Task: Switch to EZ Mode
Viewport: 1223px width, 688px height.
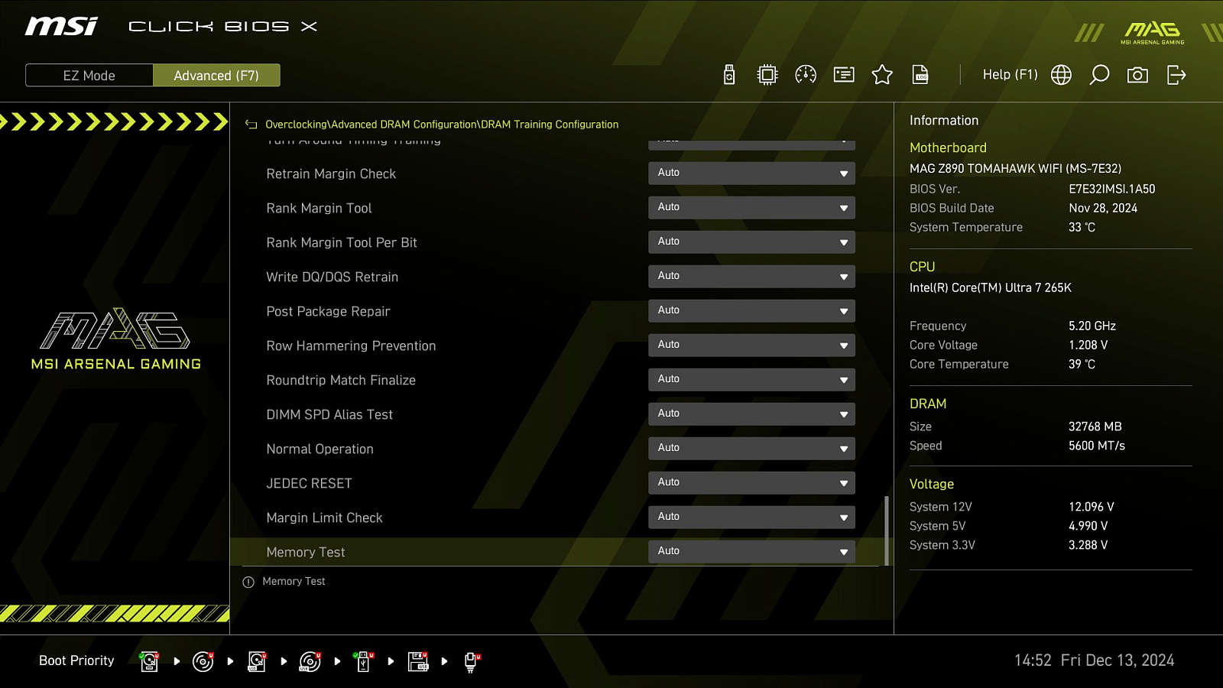Action: (89, 76)
